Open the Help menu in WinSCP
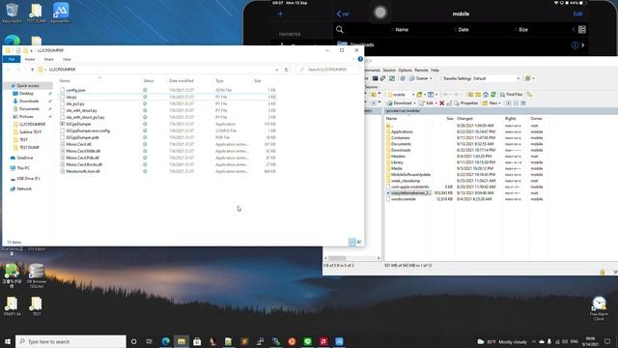 pos(435,71)
